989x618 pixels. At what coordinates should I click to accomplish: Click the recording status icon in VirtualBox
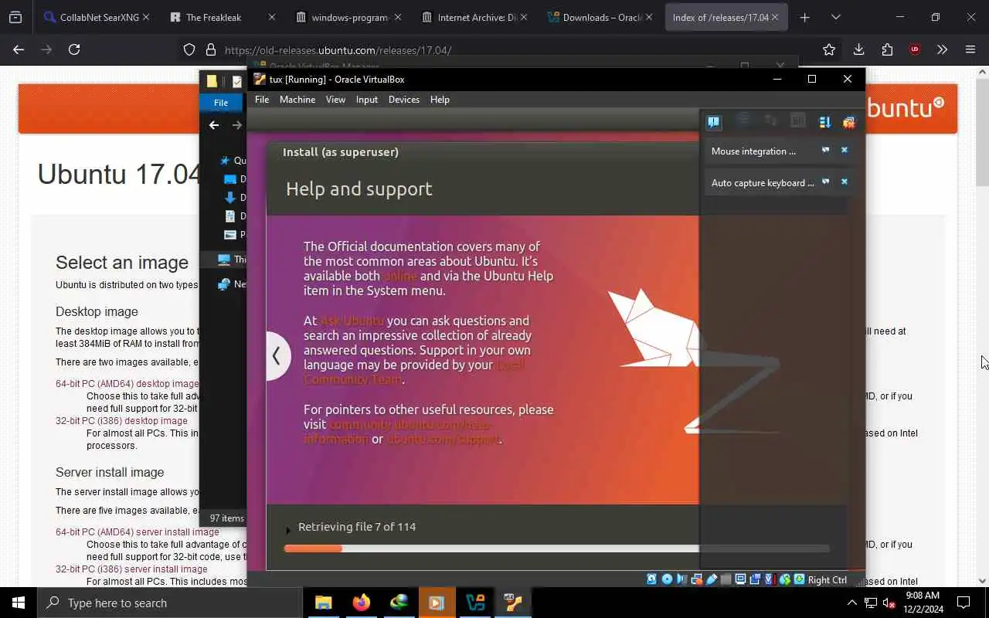point(755,579)
